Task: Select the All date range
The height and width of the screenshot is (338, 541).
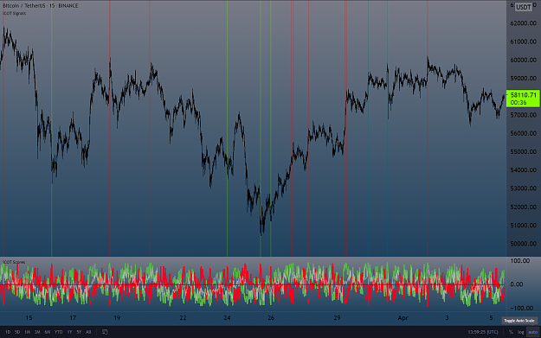Action: point(88,332)
